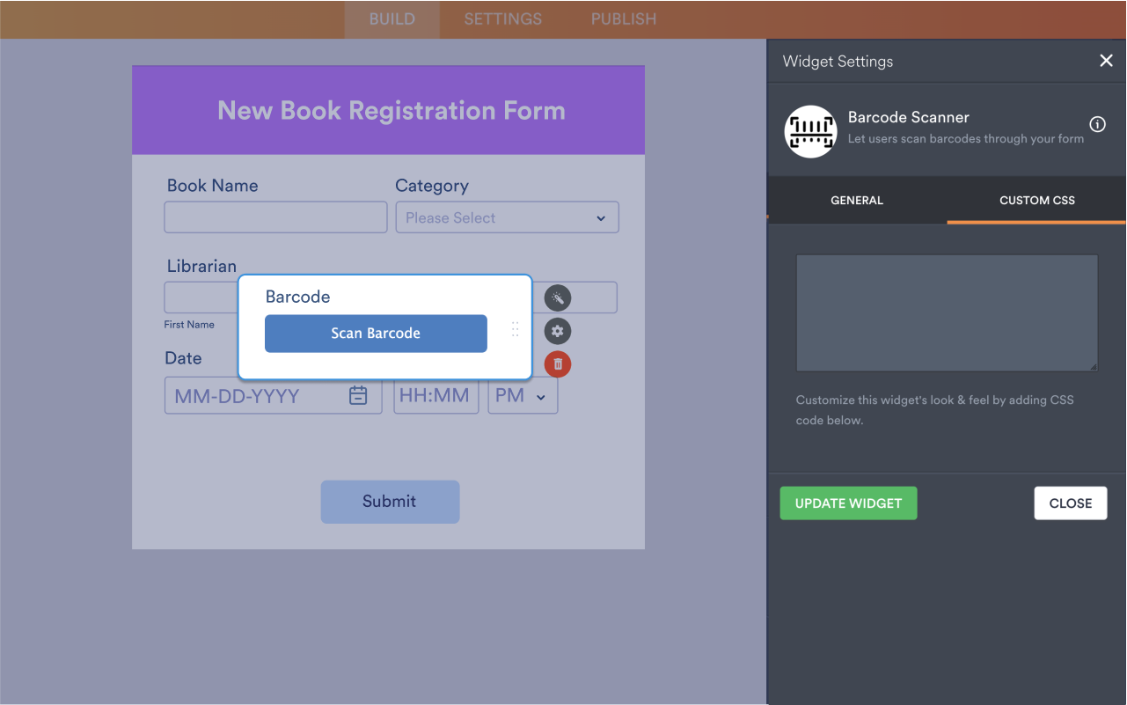This screenshot has height=705, width=1127.
Task: Click CLOSE in the Widget Settings panel
Action: tap(1070, 503)
